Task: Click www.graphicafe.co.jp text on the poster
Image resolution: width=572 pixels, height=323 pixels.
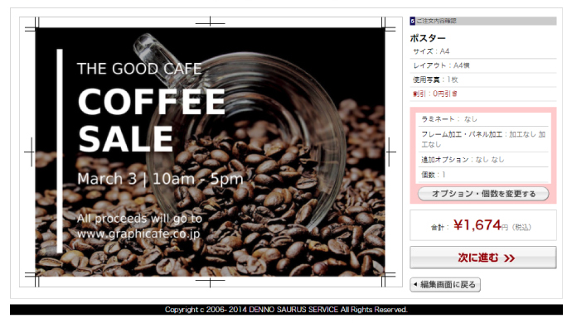Action: 138,234
